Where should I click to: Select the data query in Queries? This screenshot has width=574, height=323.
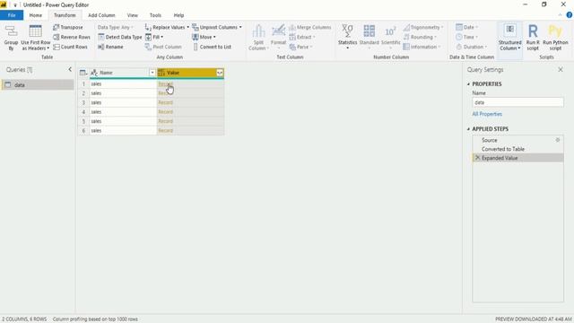[x=38, y=85]
